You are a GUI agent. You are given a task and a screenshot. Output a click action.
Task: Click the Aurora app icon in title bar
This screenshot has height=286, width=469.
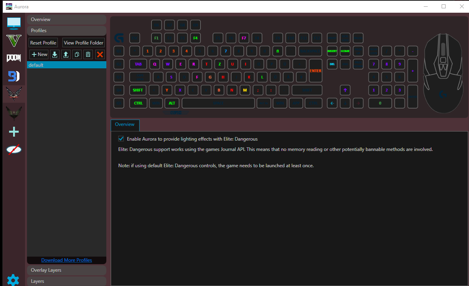pyautogui.click(x=9, y=6)
